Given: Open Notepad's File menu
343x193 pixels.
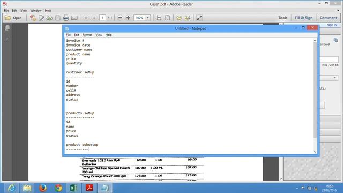Looking at the screenshot, I should [x=68, y=35].
